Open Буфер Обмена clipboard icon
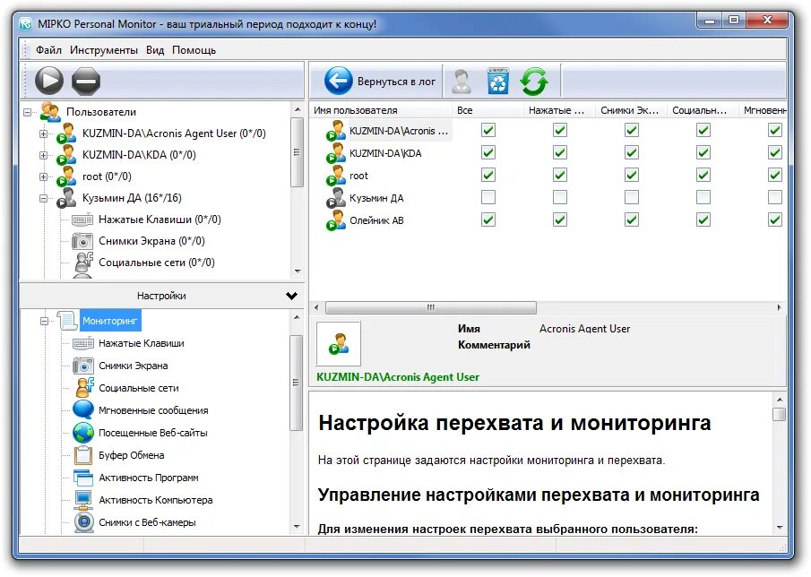The image size is (811, 577). [82, 455]
